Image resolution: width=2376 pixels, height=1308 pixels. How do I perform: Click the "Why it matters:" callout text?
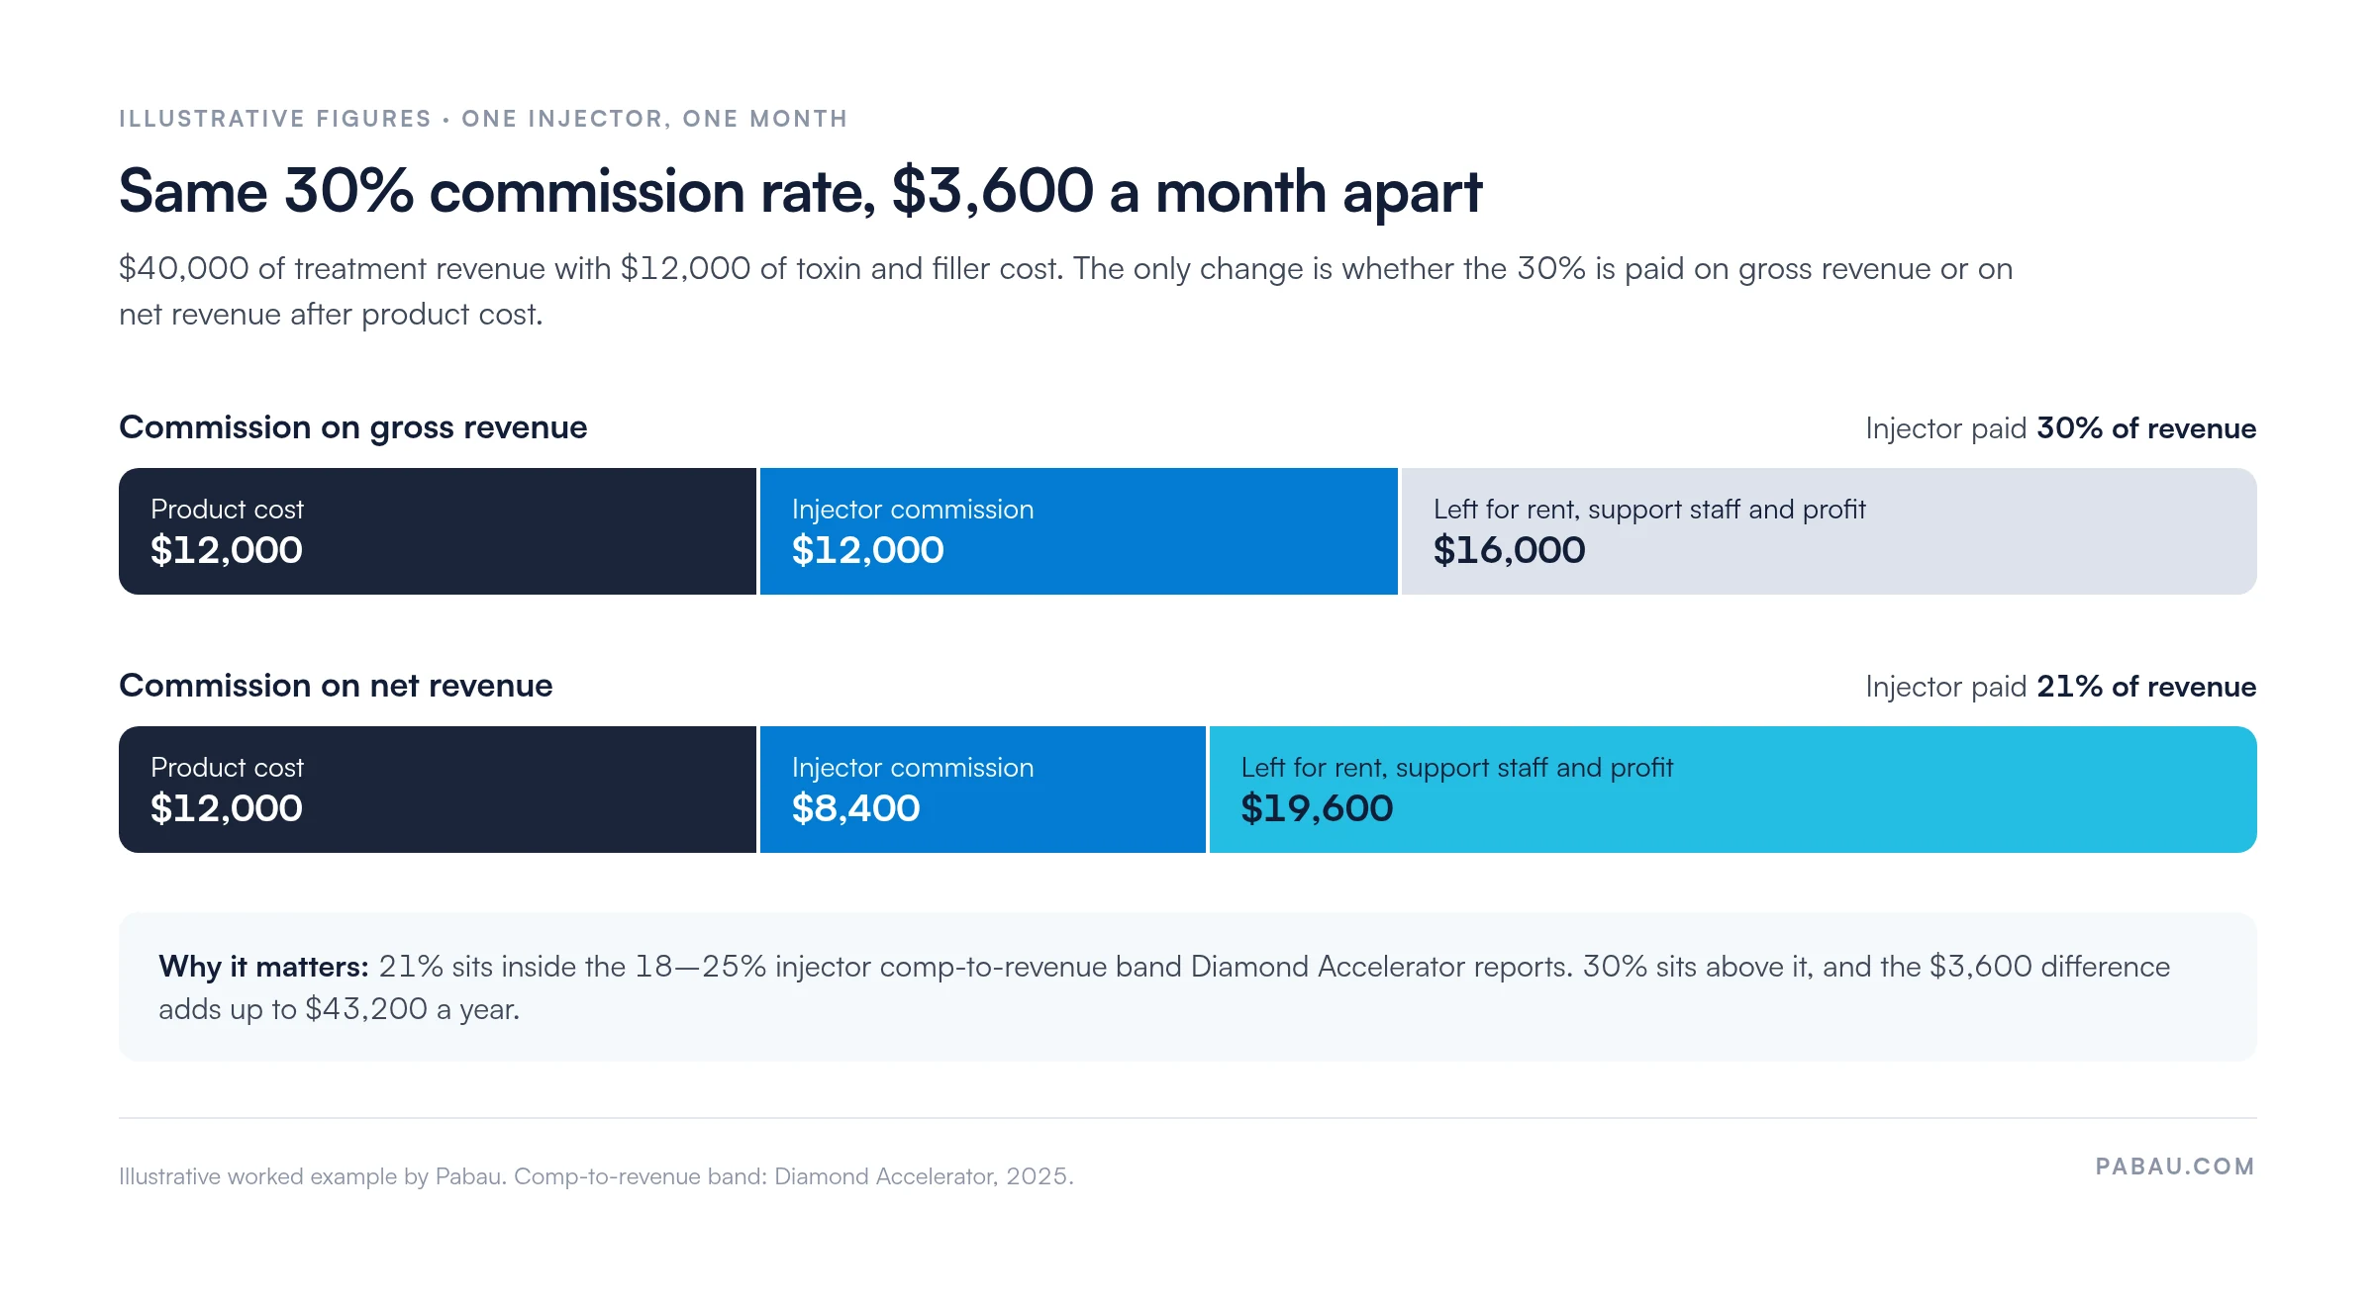click(x=1164, y=987)
